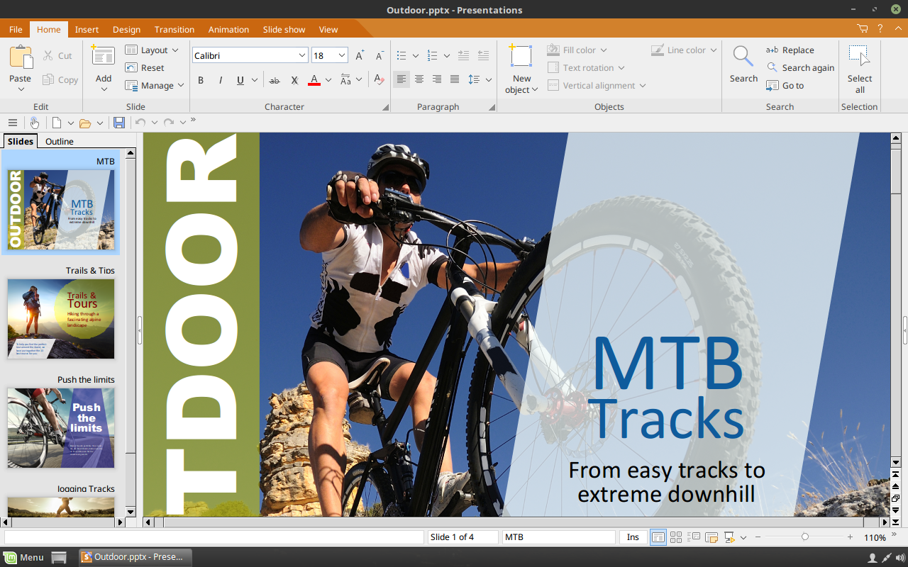Open the File menu
Screen dimensions: 908x567
pyautogui.click(x=16, y=29)
